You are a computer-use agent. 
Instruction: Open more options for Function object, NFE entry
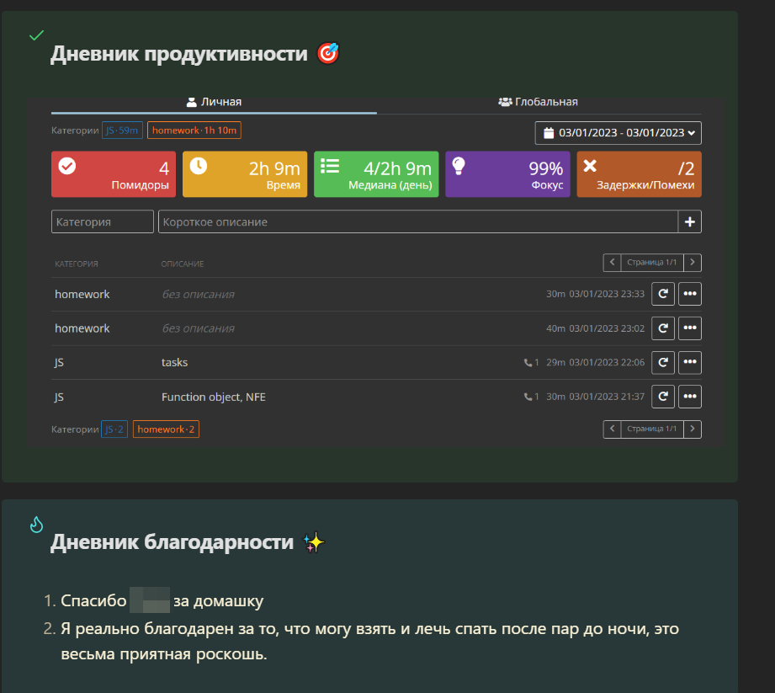pos(690,397)
